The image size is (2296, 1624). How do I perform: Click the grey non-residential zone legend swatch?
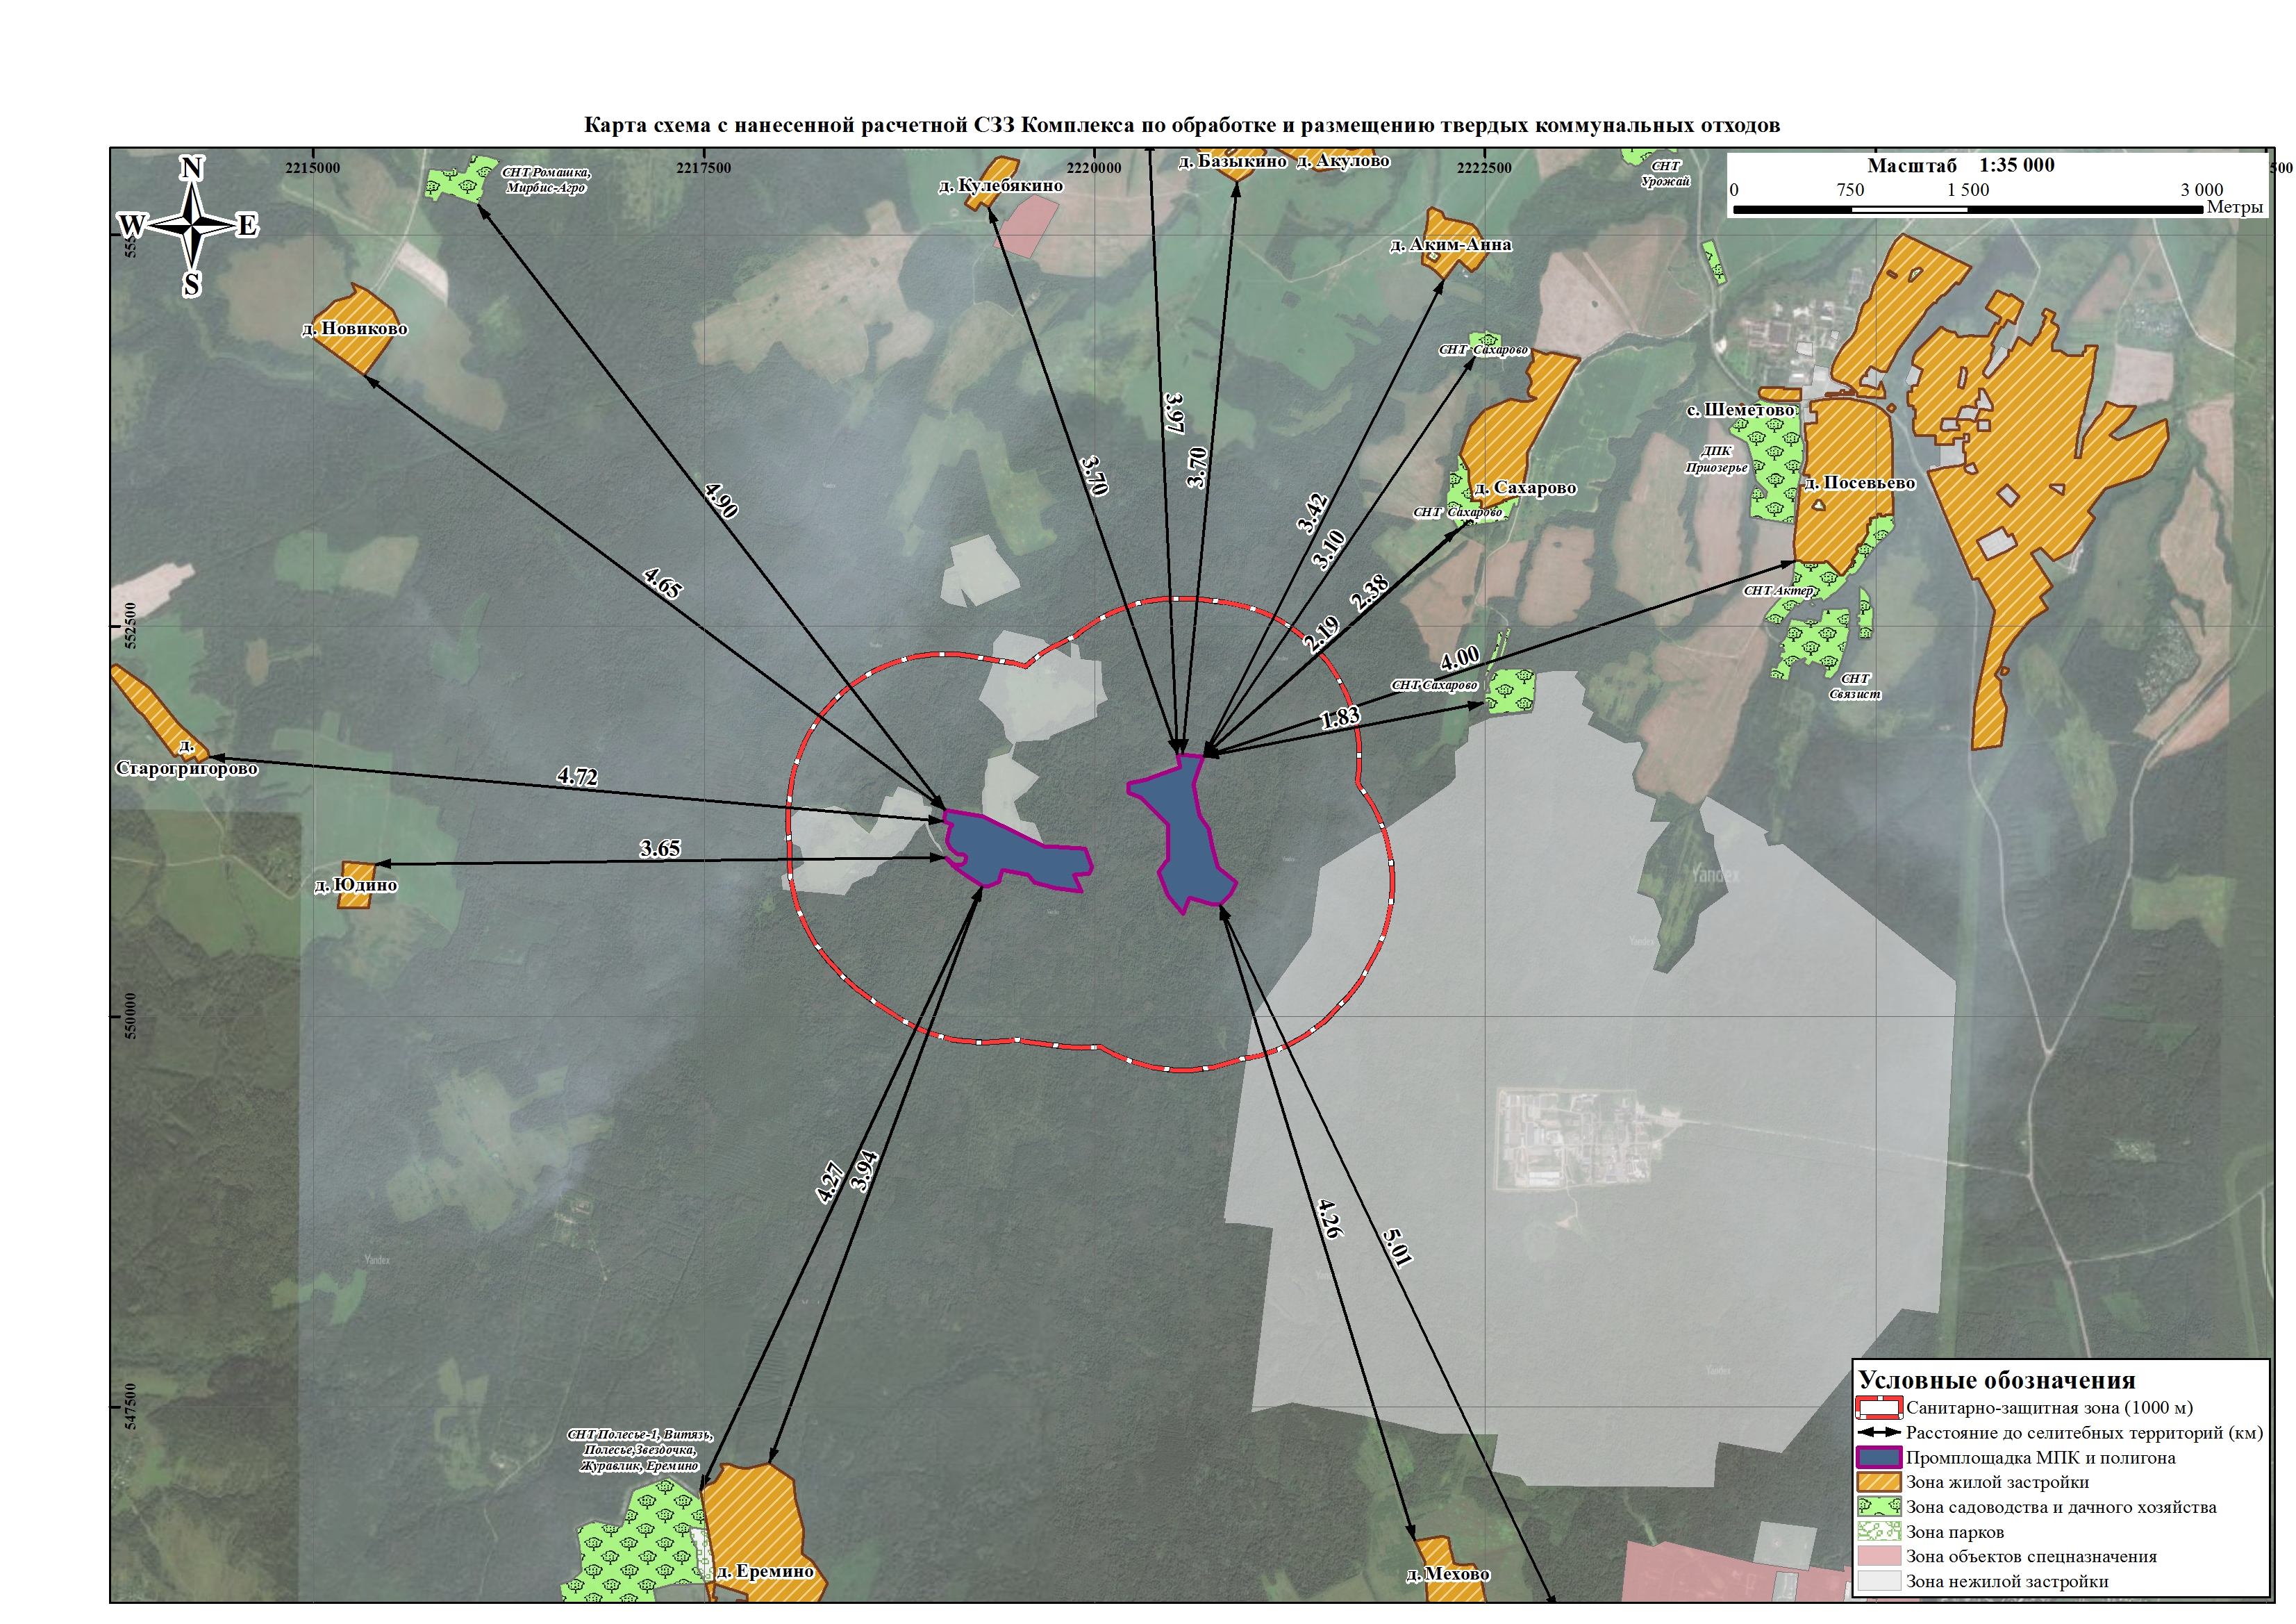[1878, 1582]
